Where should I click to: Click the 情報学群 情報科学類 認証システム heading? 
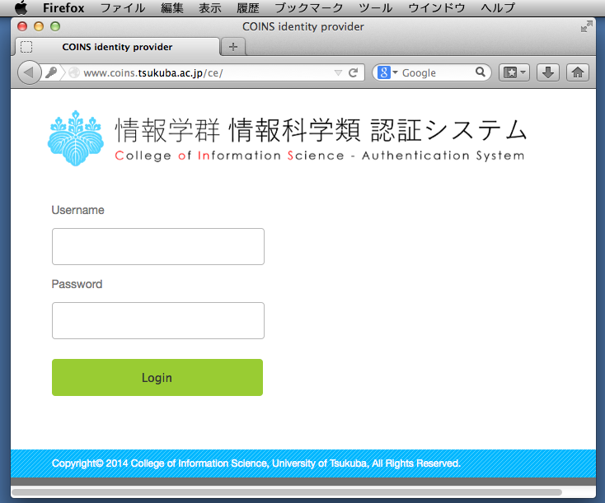(x=321, y=130)
